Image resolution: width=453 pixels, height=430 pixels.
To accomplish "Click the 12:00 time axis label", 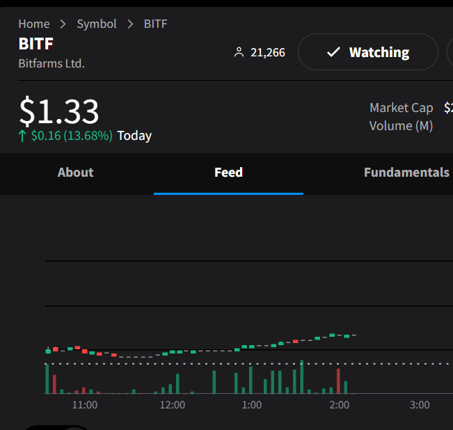I will tap(173, 405).
